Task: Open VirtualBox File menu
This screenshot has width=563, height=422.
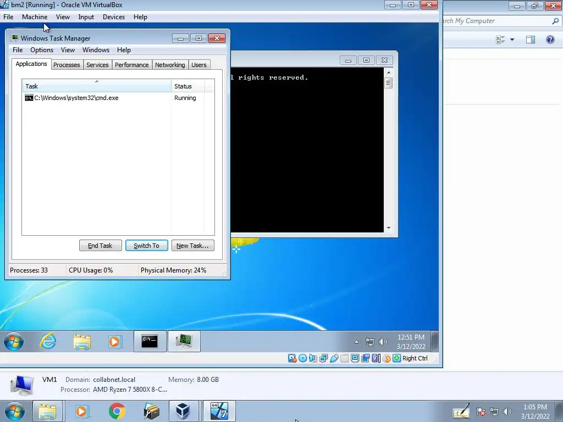Action: [8, 17]
